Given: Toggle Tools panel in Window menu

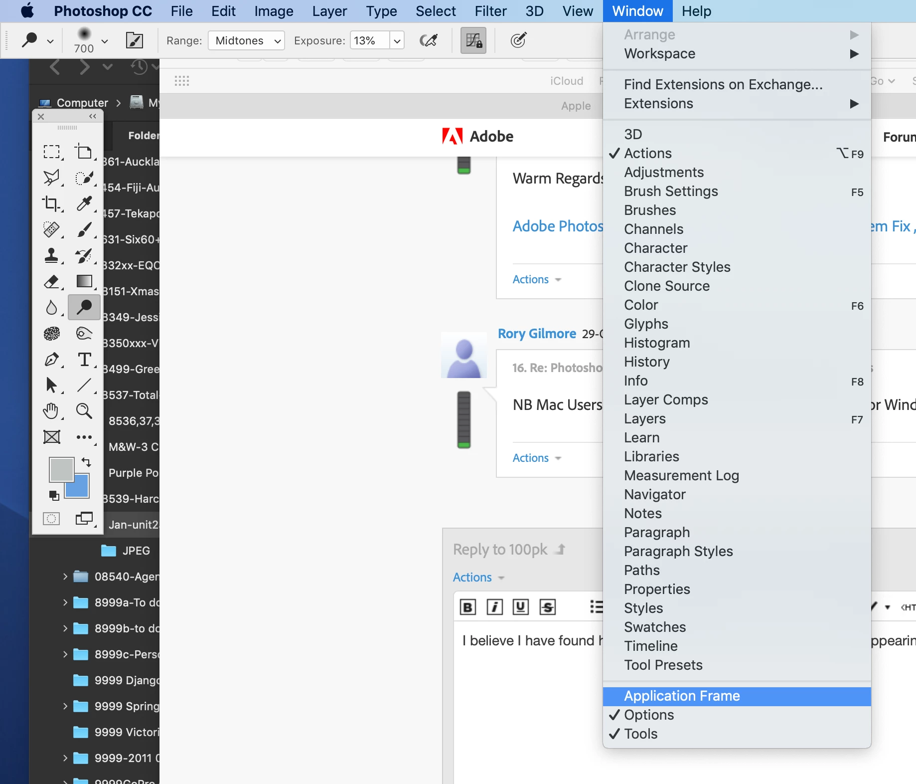Looking at the screenshot, I should click(x=737, y=734).
